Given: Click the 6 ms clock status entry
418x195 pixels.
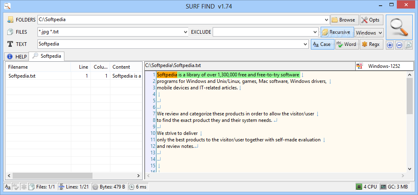Looking at the screenshot, I should tap(138, 187).
